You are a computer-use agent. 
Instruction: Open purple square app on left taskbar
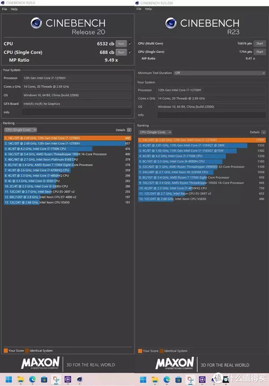coord(68,379)
